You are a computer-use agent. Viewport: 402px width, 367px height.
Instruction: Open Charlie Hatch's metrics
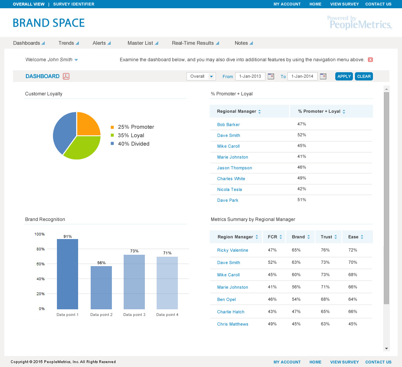(231, 312)
